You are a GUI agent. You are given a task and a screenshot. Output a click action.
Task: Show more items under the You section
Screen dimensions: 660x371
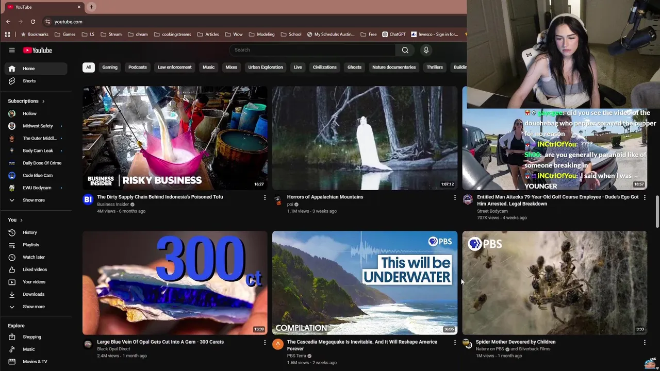coord(36,307)
